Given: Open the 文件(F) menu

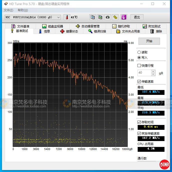Looking at the screenshot, I should coord(8,10).
